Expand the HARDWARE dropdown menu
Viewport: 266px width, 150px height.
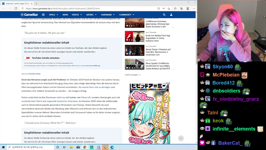[108, 15]
